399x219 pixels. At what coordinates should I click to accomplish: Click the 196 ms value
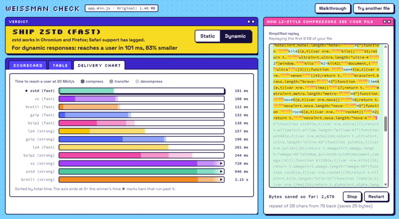[x=242, y=139]
